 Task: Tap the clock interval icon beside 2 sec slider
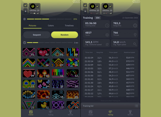tap(24, 43)
